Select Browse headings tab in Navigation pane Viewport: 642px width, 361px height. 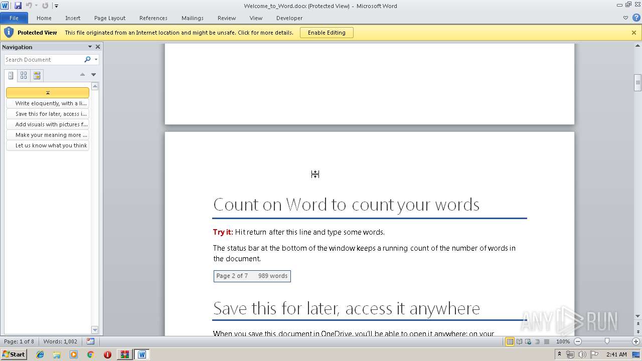(11, 76)
